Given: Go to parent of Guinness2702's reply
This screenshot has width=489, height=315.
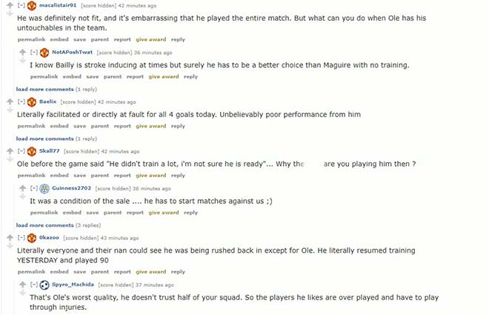Looking at the screenshot, I should coord(112,213).
